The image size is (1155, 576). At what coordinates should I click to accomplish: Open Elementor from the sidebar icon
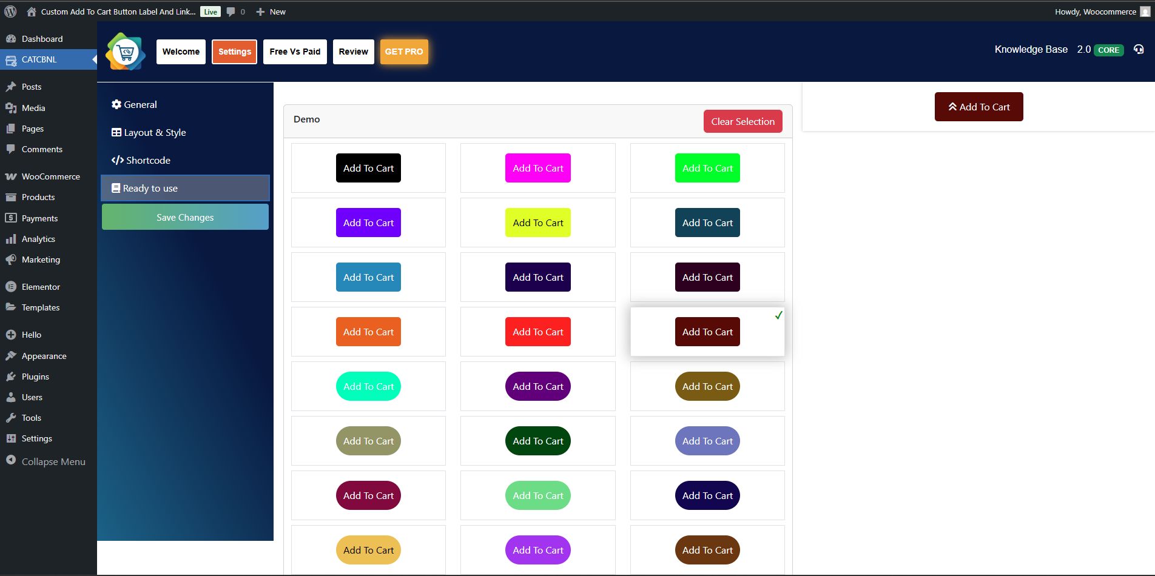tap(11, 287)
